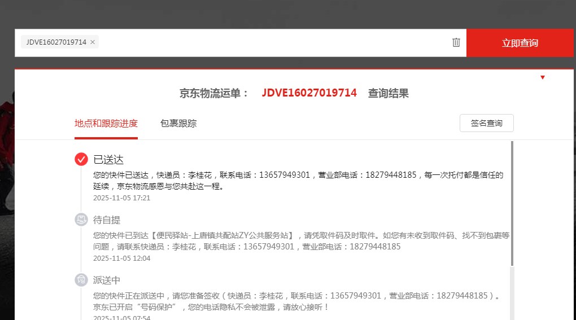576x320 pixels.
Task: Remove the JDVE16027019714 tag with its × icon
Action: pyautogui.click(x=93, y=42)
